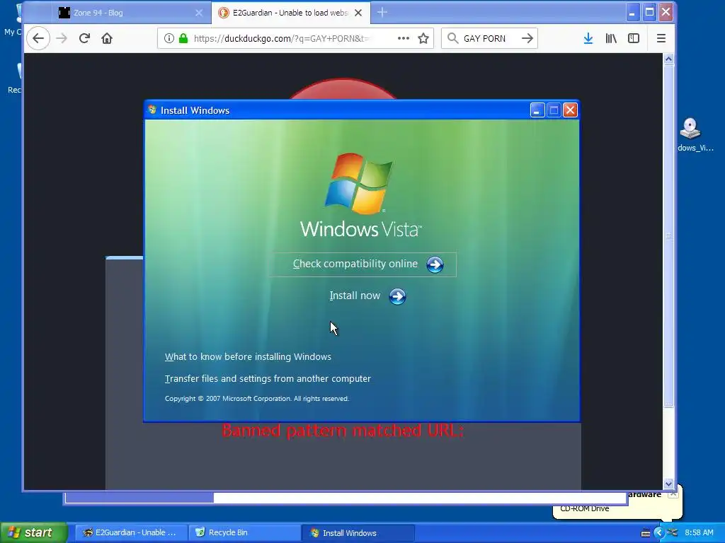Expand hidden system tray icons

click(x=658, y=533)
